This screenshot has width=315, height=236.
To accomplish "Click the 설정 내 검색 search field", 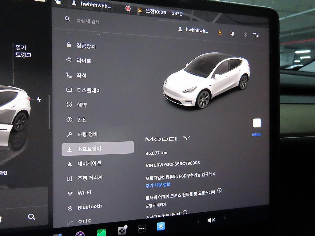I will (88, 21).
